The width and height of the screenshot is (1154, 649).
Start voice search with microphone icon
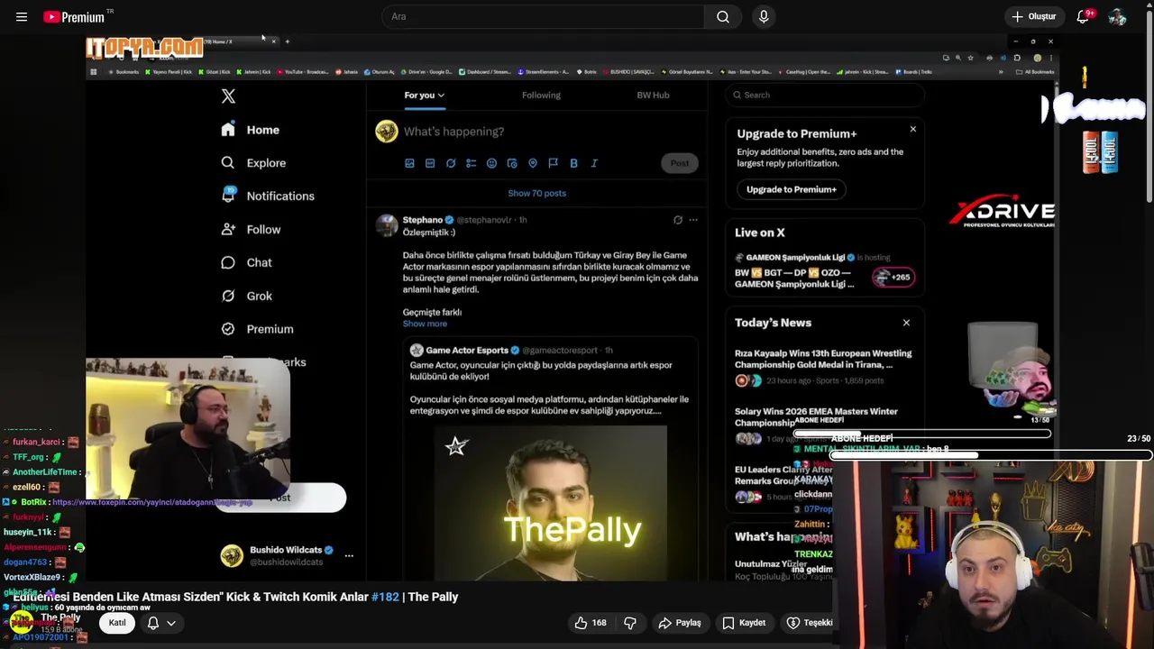coord(764,16)
